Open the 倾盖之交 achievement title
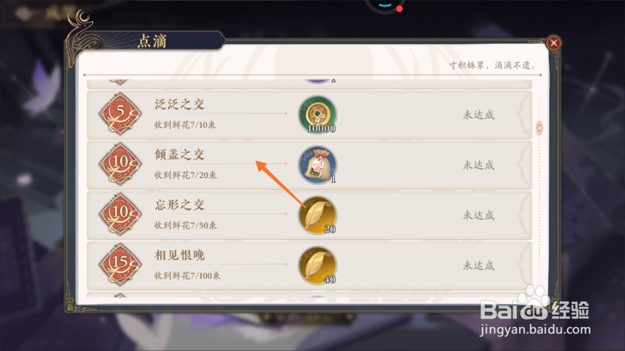This screenshot has height=351, width=625. tap(179, 154)
